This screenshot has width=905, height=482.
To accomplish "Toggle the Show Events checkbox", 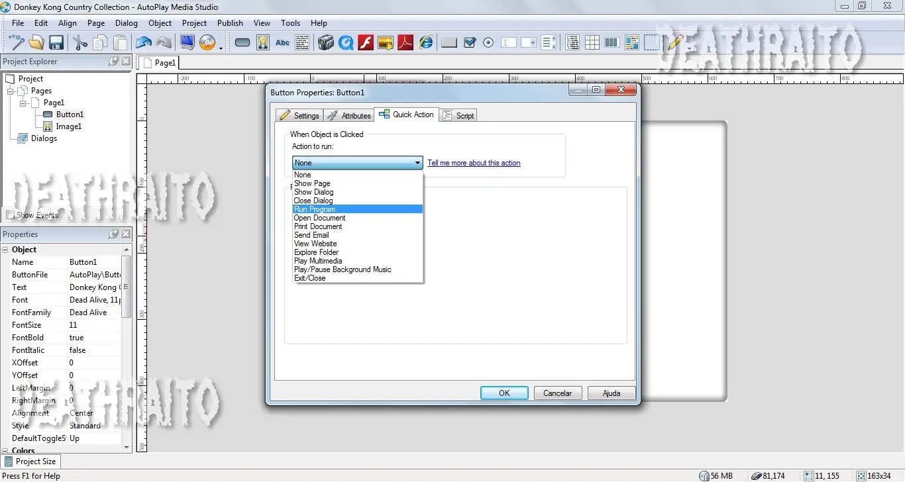I will pyautogui.click(x=10, y=215).
